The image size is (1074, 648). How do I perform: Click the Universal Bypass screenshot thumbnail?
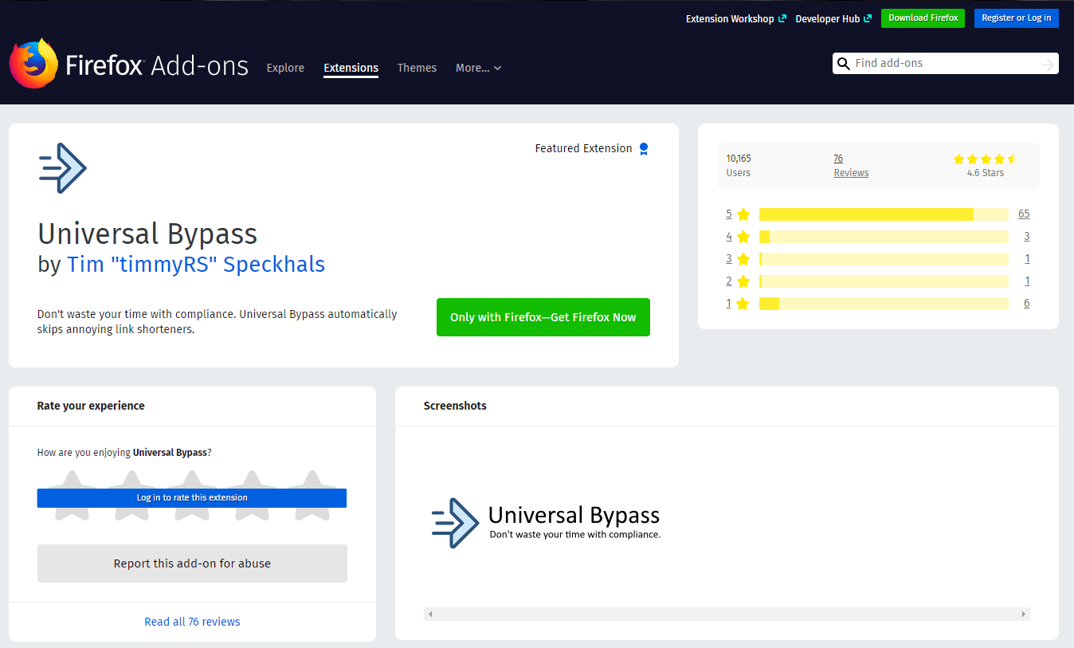(546, 522)
